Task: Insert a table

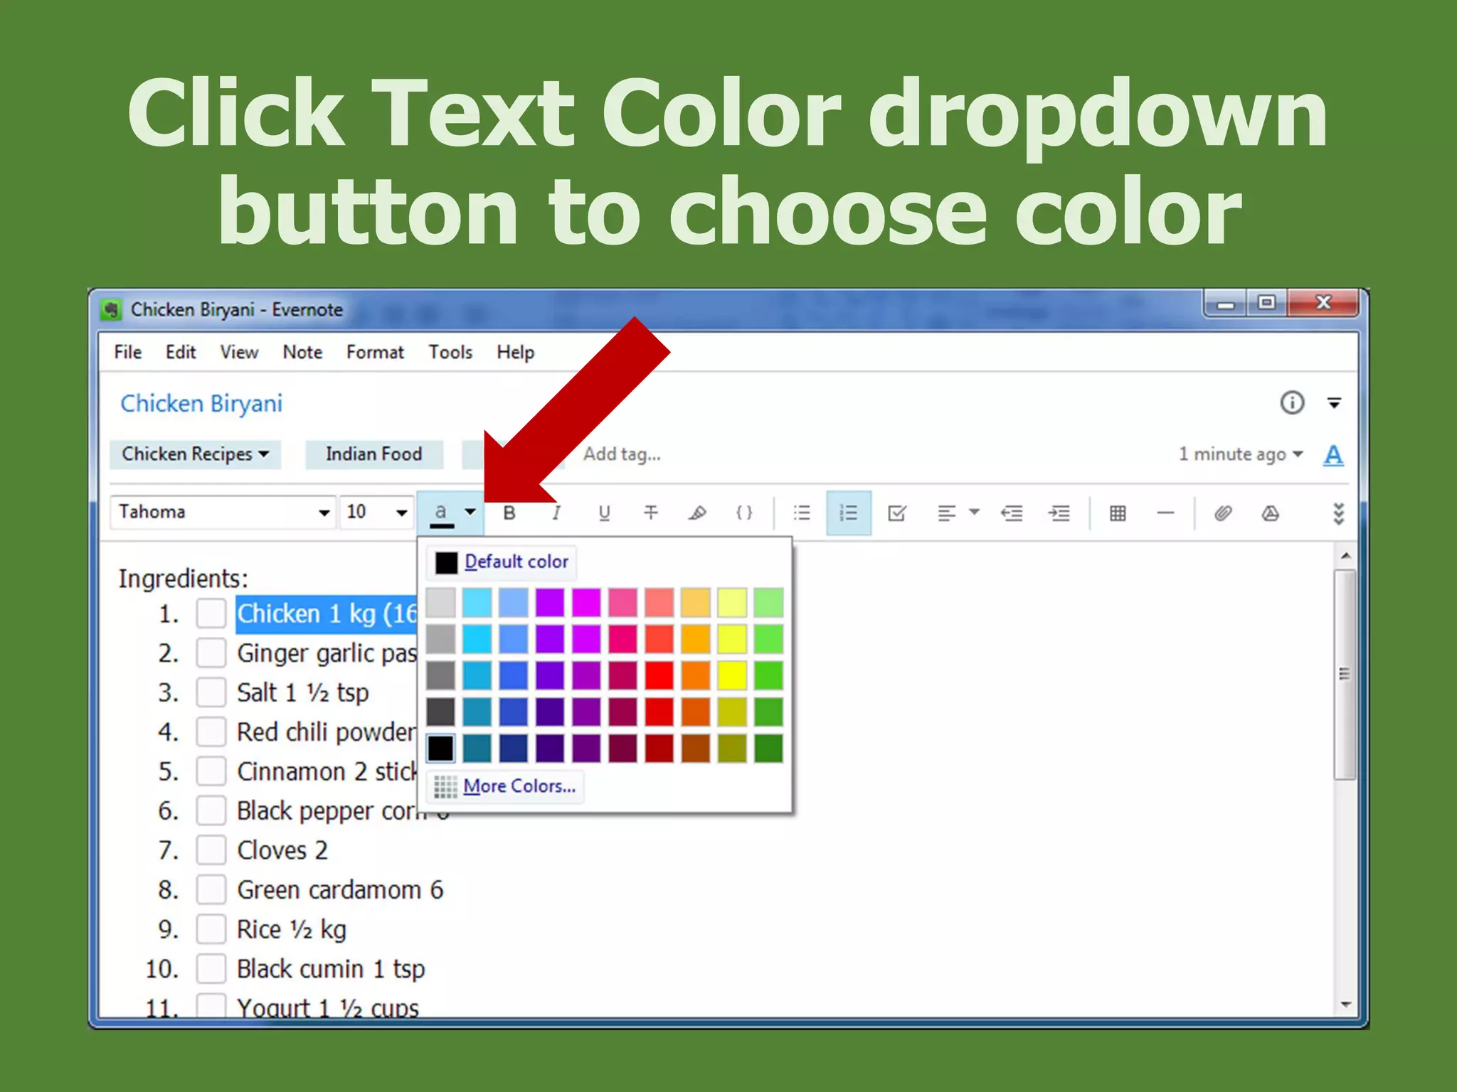Action: tap(1118, 513)
